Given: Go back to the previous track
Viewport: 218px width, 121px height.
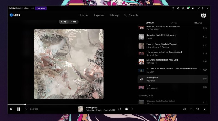Looking at the screenshot, I should point(11,109).
